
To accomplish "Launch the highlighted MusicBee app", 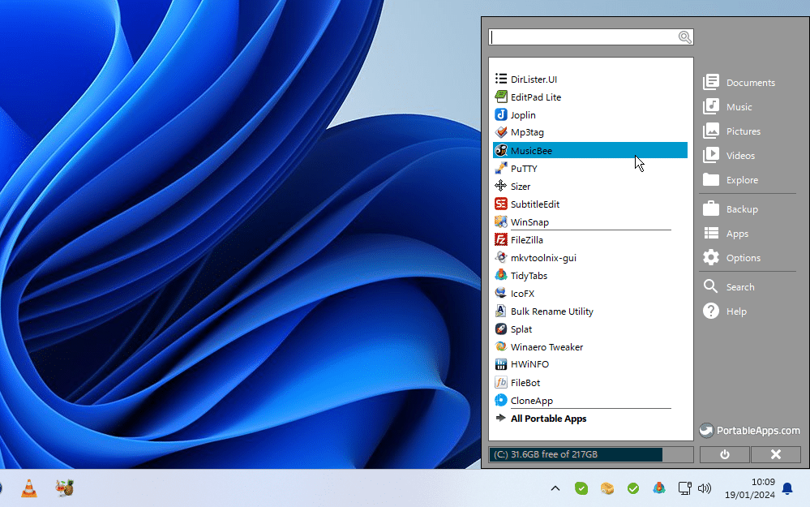I will pos(533,150).
